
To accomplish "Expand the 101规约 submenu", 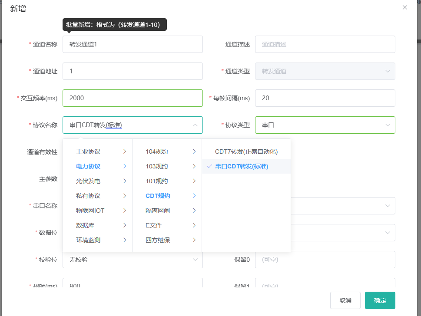I will (x=167, y=181).
